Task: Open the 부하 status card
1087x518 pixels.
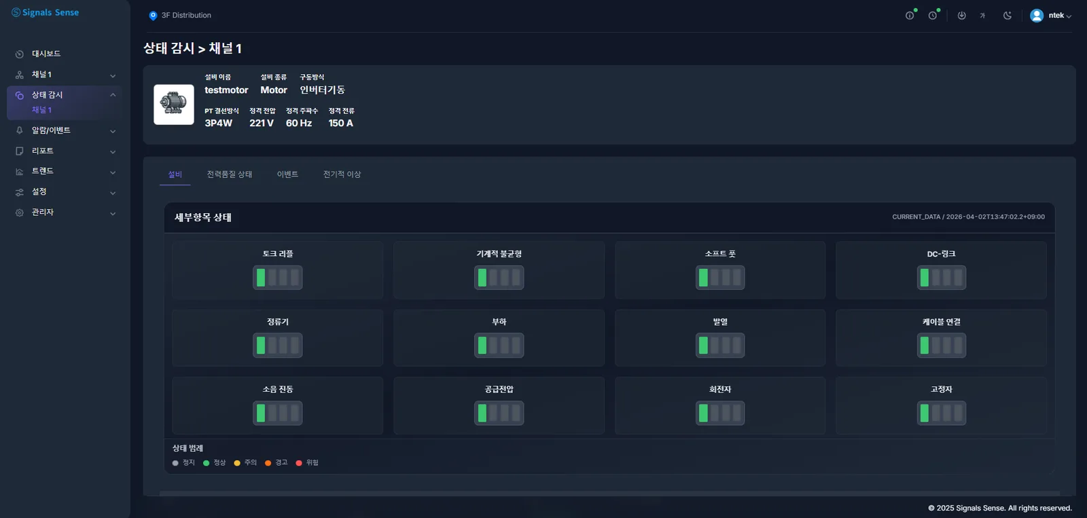Action: point(499,338)
